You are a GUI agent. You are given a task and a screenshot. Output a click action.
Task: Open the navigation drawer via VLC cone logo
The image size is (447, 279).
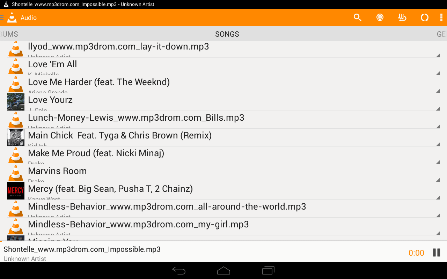12,17
